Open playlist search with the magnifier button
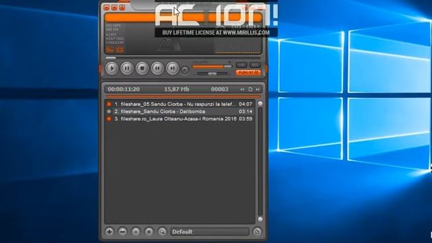The image size is (432, 243). point(162,232)
